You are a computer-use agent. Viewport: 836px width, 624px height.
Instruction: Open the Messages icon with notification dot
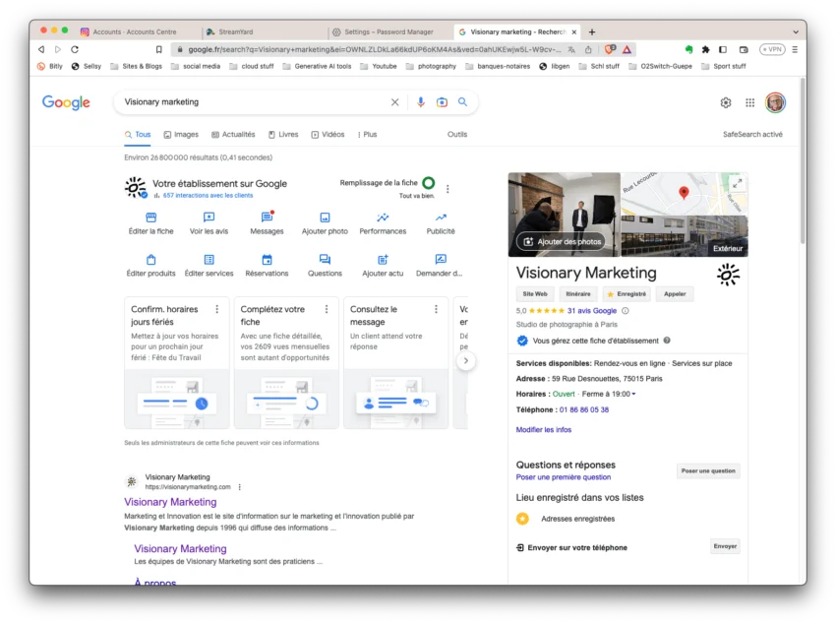pyautogui.click(x=267, y=218)
